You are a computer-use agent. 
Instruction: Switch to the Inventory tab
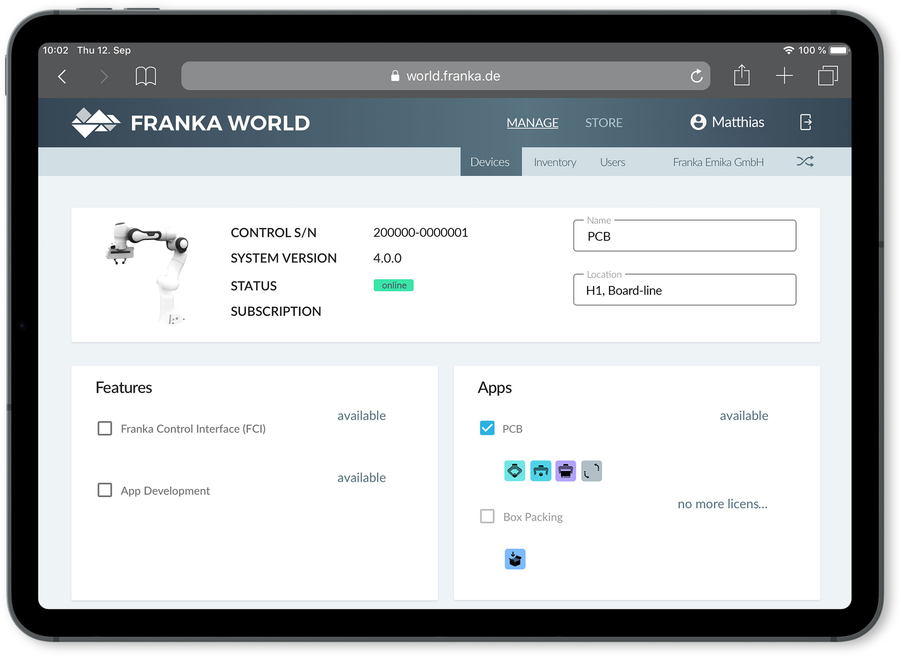click(555, 162)
